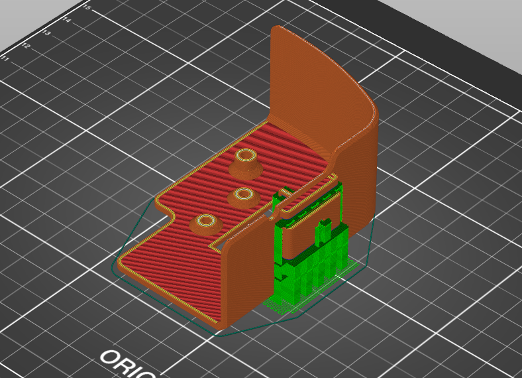Pick the middle conical boss on the red surface

point(244,198)
